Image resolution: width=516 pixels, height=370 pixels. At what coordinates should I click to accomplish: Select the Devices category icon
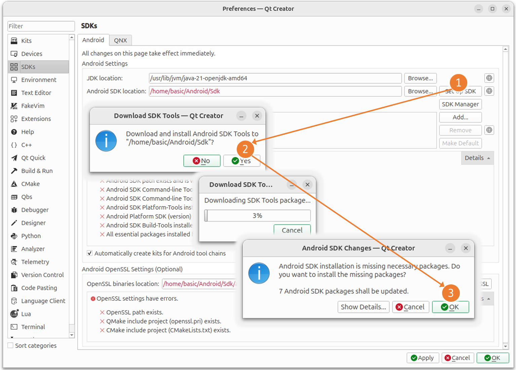(14, 54)
